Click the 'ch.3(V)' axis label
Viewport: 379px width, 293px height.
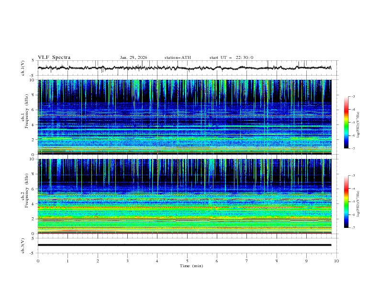coord(23,246)
